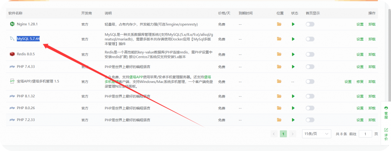Image resolution: width=391 pixels, height=151 pixels.
Task: Click 卸载 for Redis 8.0.5
Action: coord(372,54)
